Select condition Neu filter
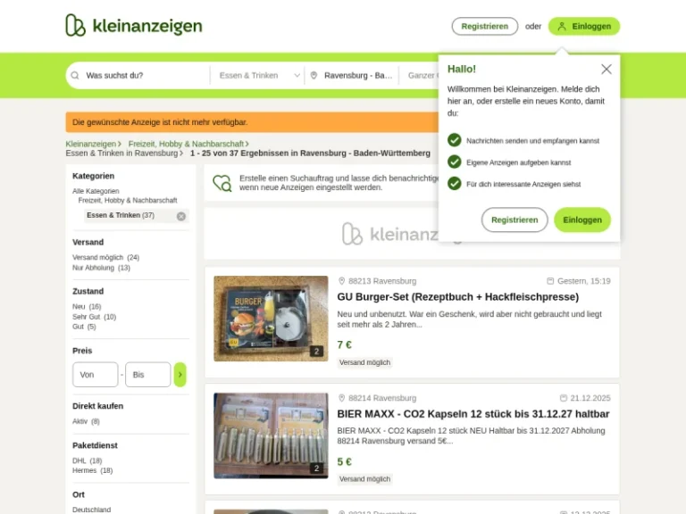 tap(87, 306)
